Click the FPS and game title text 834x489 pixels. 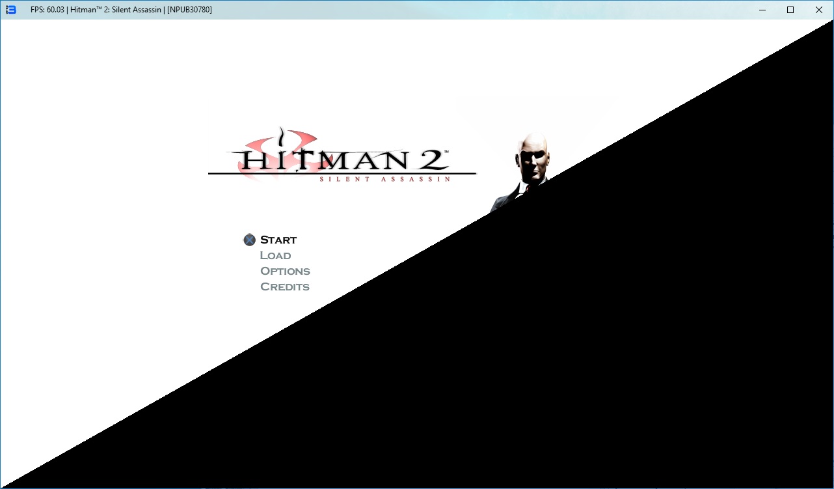point(121,10)
